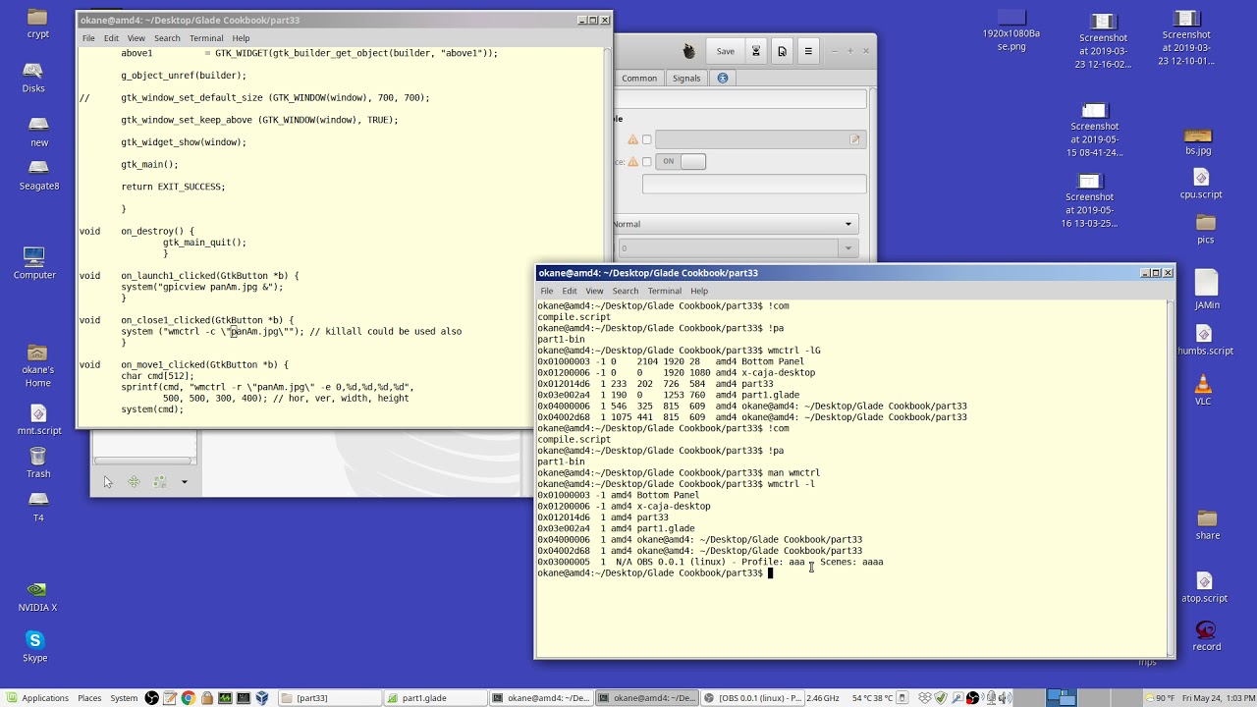
Task: Launch the text editor panel launcher
Action: click(170, 698)
